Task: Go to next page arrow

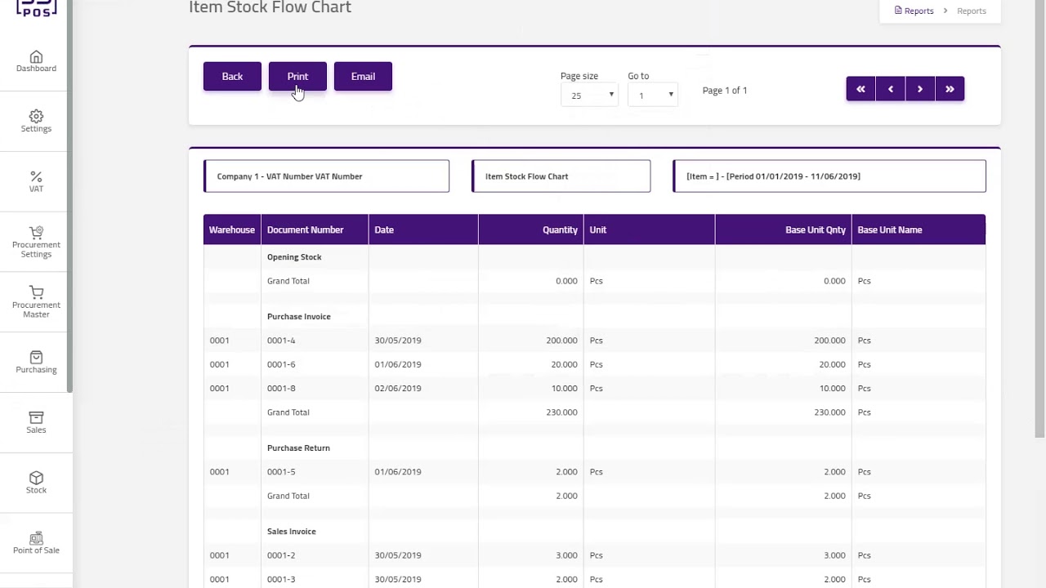Action: coord(920,89)
